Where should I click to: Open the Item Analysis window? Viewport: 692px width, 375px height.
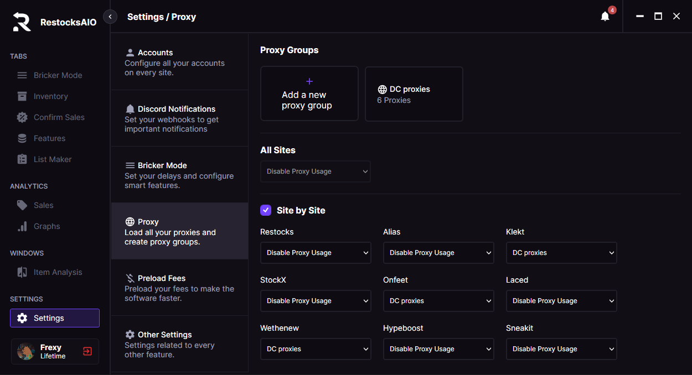point(58,272)
